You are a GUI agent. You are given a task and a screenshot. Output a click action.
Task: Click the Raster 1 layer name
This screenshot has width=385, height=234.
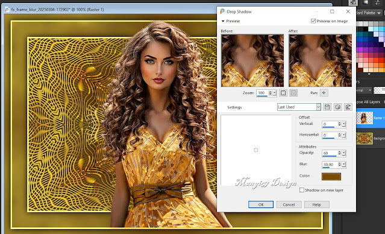(379, 118)
